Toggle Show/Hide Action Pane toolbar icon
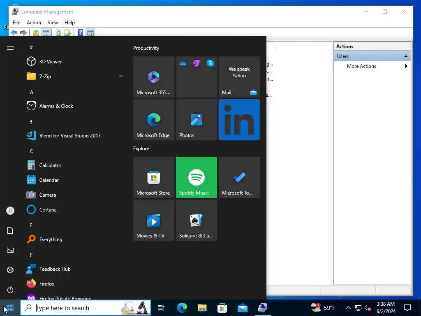The width and height of the screenshot is (421, 316). [90, 33]
